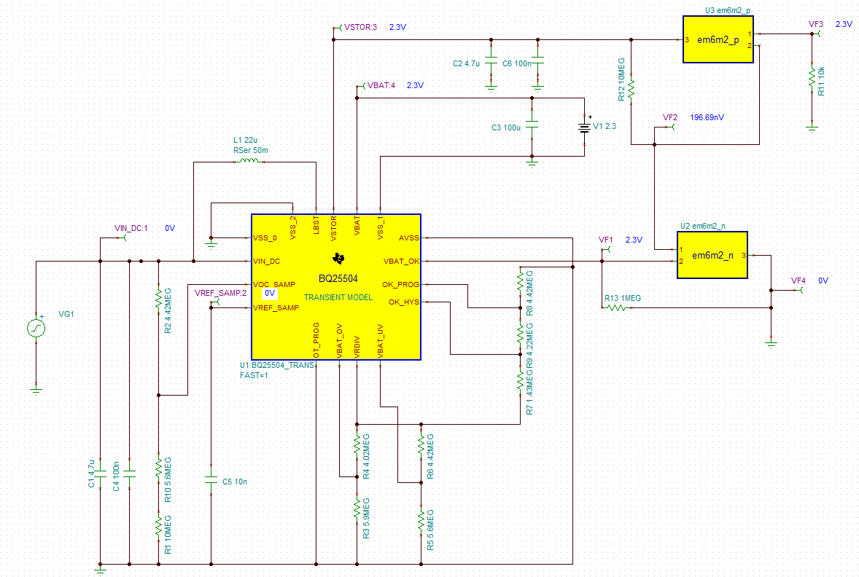Click the VRDIV pin label

[357, 347]
